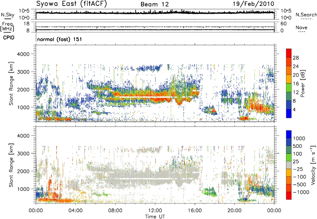The width and height of the screenshot is (317, 219).
Task: Click the blue bottom of power colorbar
Action: (289, 114)
